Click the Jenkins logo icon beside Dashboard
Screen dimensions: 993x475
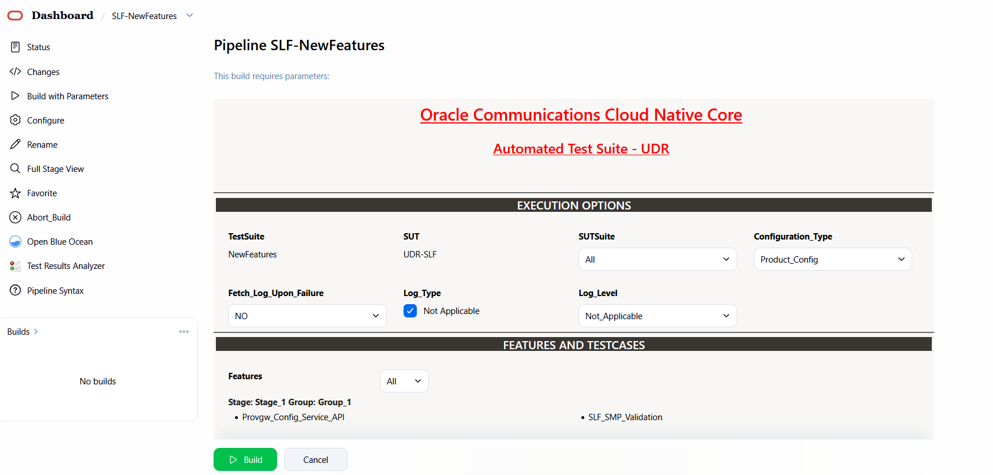[15, 16]
